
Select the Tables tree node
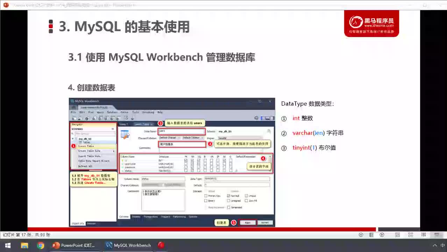[86, 142]
